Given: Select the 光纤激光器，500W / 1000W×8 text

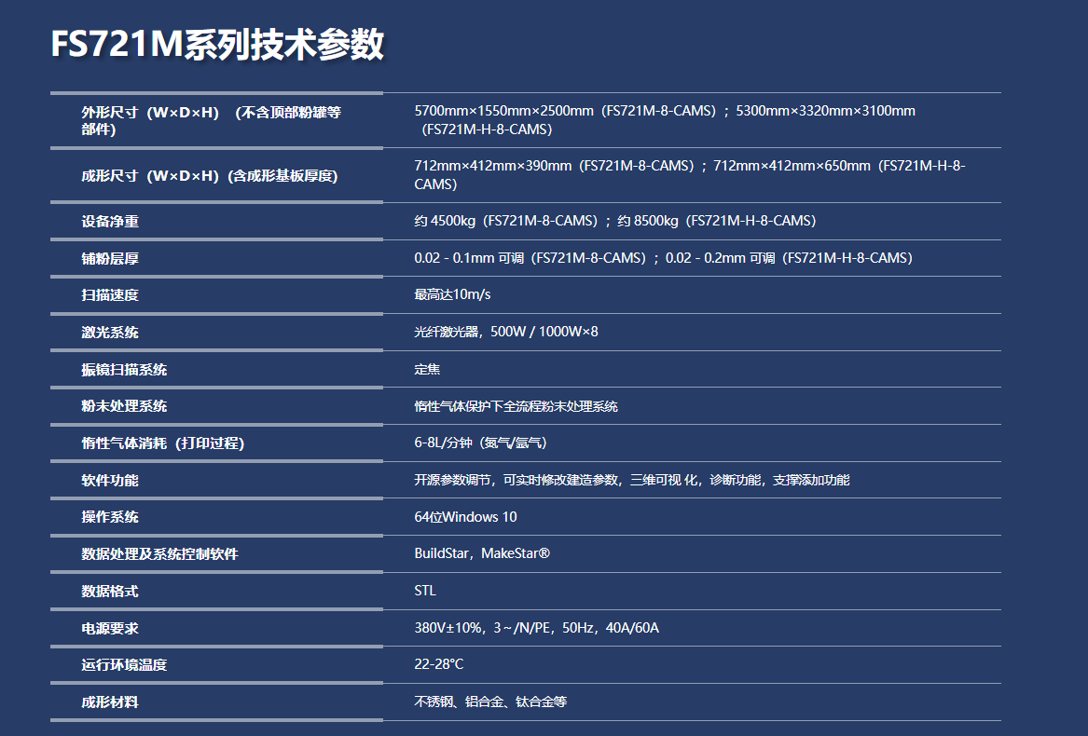Looking at the screenshot, I should tap(506, 332).
